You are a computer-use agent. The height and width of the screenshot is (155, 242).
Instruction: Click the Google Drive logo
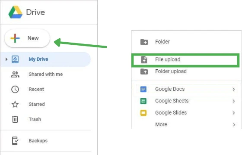(16, 12)
